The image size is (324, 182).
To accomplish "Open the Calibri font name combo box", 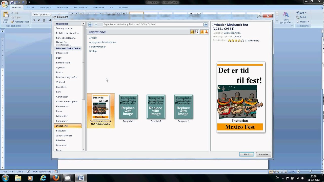I will click(x=42, y=14).
